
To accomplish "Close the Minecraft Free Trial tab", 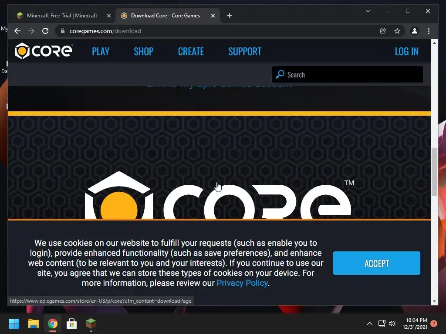I will click(108, 16).
